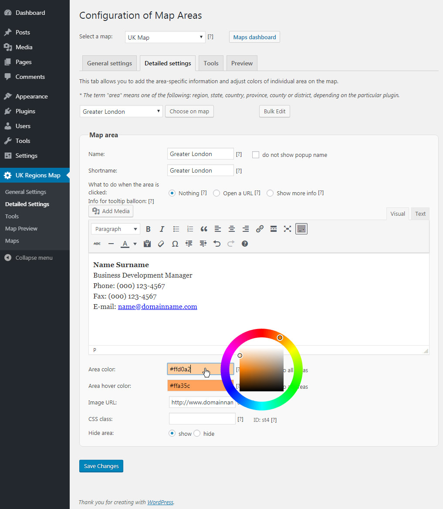Image resolution: width=443 pixels, height=509 pixels.
Task: Toggle fullscreen editor mode icon
Action: coord(287,229)
